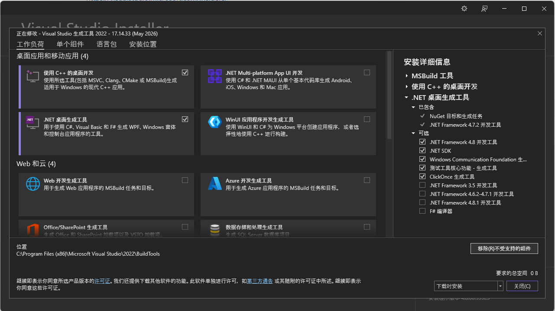Screen dimensions: 555x311
Task: Switch to 工作负荷 tab
Action: point(30,44)
